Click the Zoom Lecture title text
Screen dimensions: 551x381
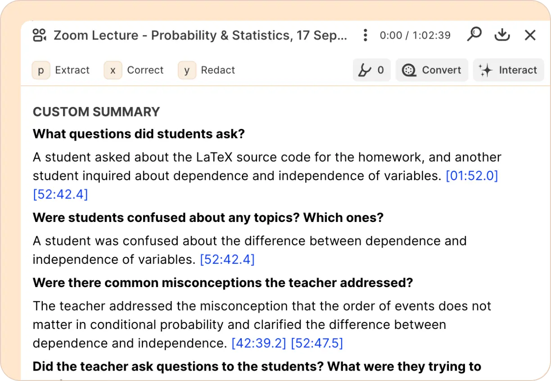pos(200,35)
